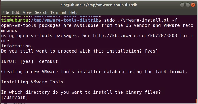
Task: Click the window title tin@ubuntu: /tmp/vmware-tools-distrib
Action: click(99, 5)
